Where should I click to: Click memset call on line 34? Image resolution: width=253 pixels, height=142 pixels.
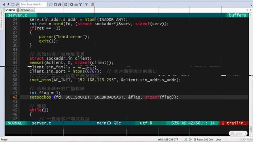71,63
